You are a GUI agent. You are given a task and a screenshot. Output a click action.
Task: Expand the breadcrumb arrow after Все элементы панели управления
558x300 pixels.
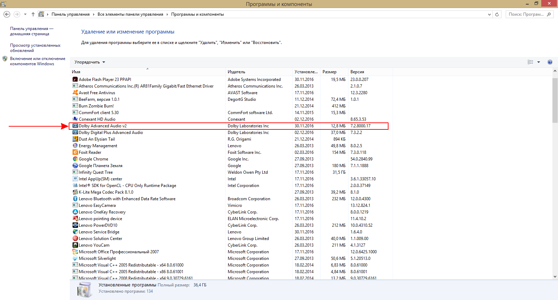click(x=167, y=14)
